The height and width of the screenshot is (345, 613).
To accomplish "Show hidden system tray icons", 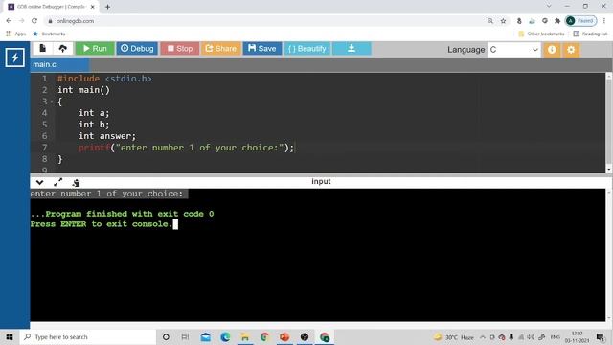I will pos(483,337).
